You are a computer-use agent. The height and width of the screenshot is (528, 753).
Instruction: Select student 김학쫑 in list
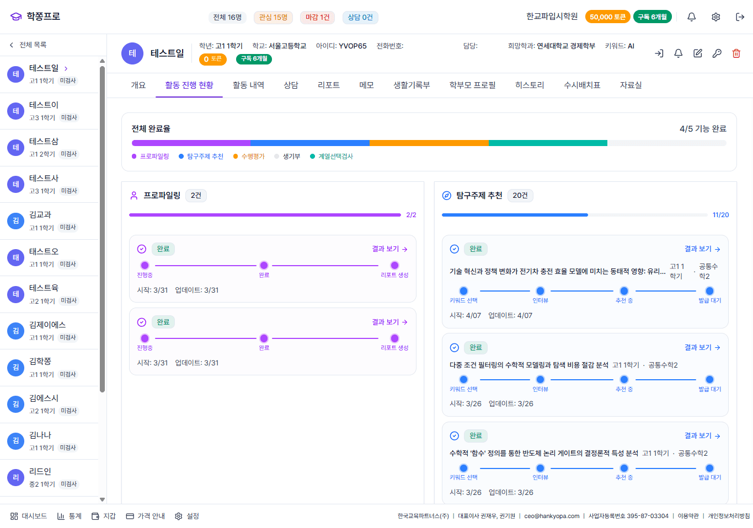pos(50,368)
